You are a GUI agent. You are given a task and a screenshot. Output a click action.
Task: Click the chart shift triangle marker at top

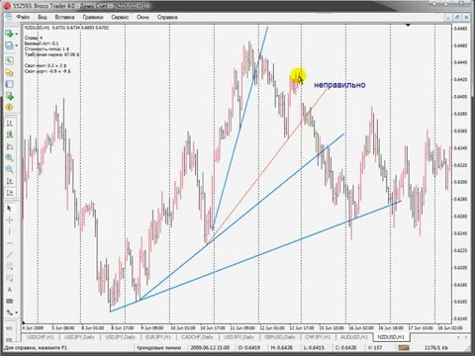(x=408, y=25)
